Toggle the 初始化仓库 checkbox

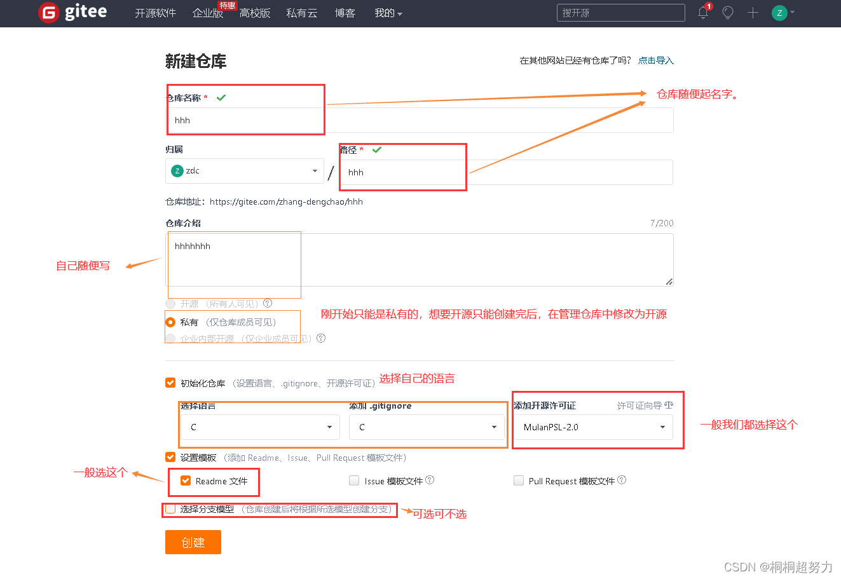click(x=170, y=383)
